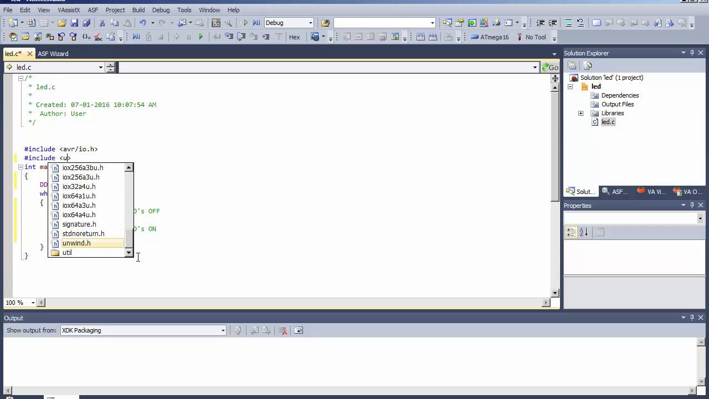This screenshot has height=399, width=709.
Task: Click the autocomplete list scrollbar thumb
Action: 129,238
